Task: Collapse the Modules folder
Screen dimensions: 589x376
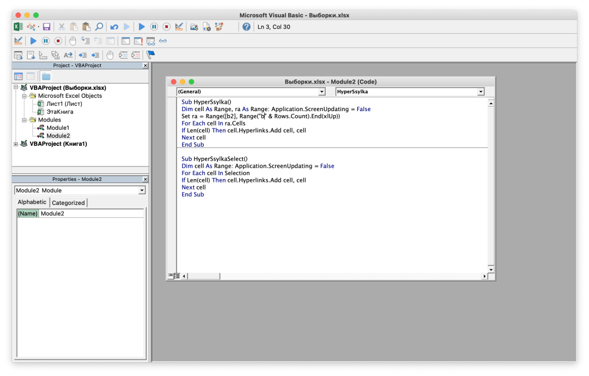Action: point(24,120)
